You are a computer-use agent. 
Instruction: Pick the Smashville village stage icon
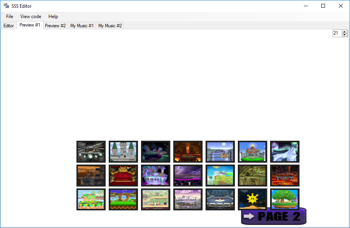[156, 200]
